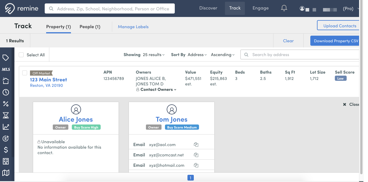Click the main address search field
The width and height of the screenshot is (368, 182).
pos(110,9)
